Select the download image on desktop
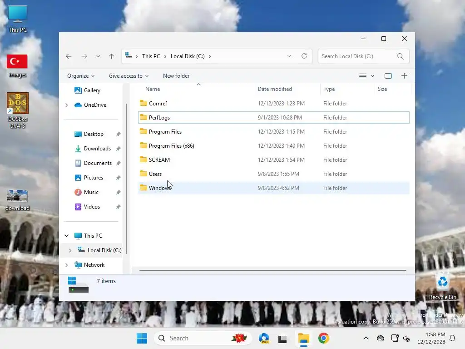465x349 pixels. point(17,200)
